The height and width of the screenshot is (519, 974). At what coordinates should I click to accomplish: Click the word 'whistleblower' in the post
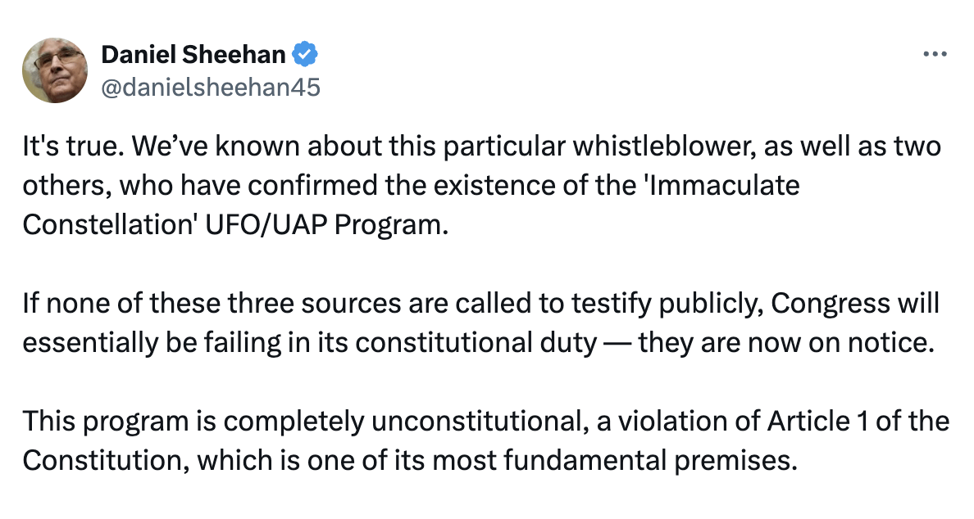(646, 146)
